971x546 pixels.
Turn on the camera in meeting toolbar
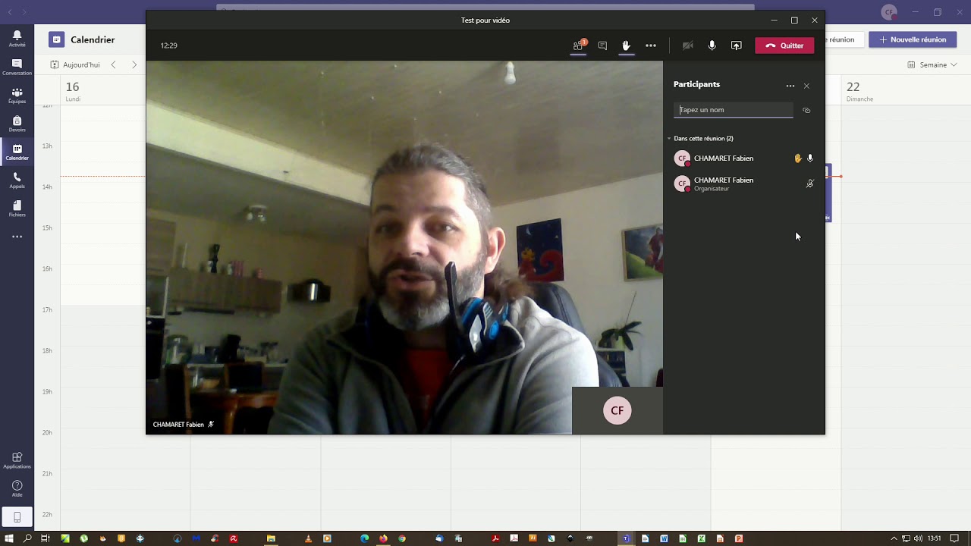[687, 45]
